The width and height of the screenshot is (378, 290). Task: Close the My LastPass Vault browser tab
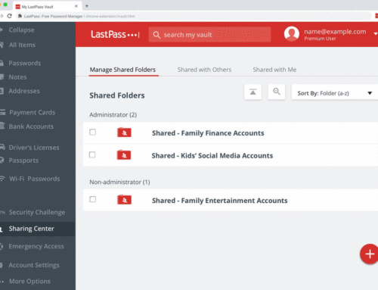coord(76,6)
